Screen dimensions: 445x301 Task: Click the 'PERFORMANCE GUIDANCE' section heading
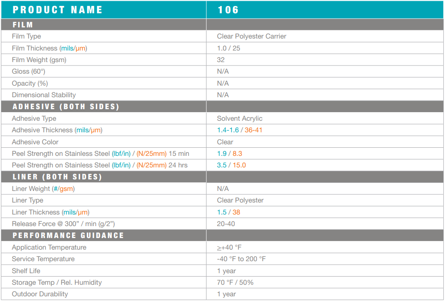point(68,235)
